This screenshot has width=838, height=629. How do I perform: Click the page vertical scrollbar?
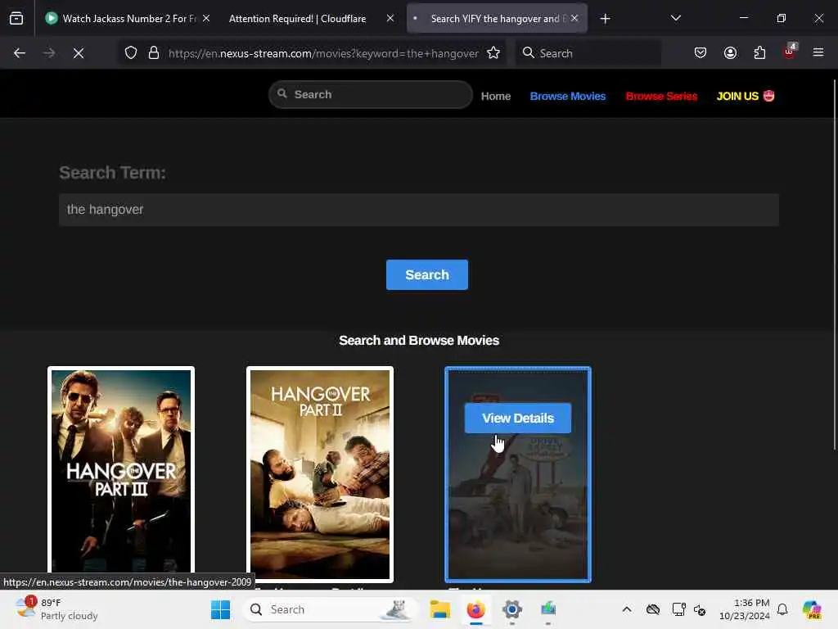[x=834, y=265]
